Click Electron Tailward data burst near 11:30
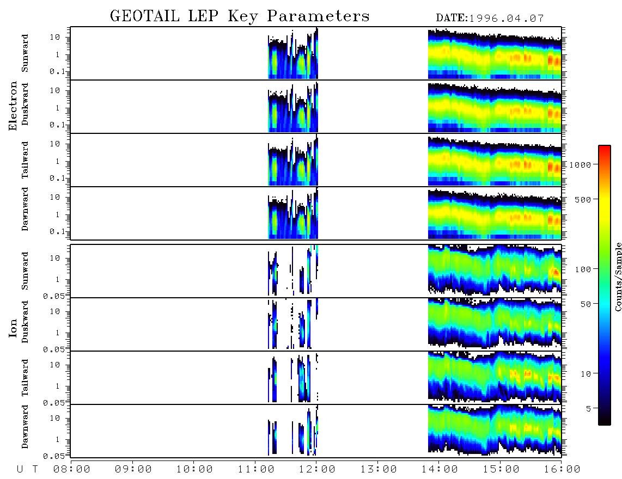This screenshot has height=479, width=622. pyautogui.click(x=293, y=161)
